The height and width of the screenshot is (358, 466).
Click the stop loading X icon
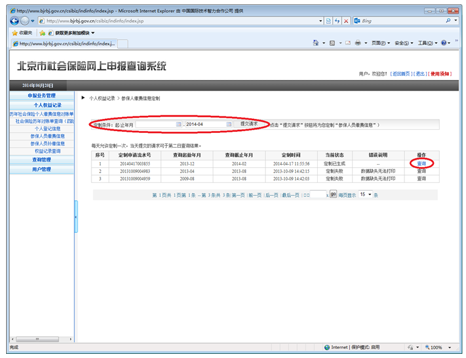346,21
